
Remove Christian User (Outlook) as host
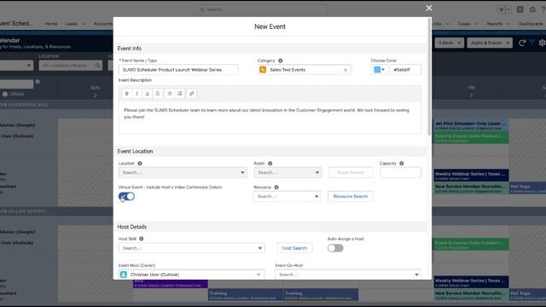pos(258,275)
